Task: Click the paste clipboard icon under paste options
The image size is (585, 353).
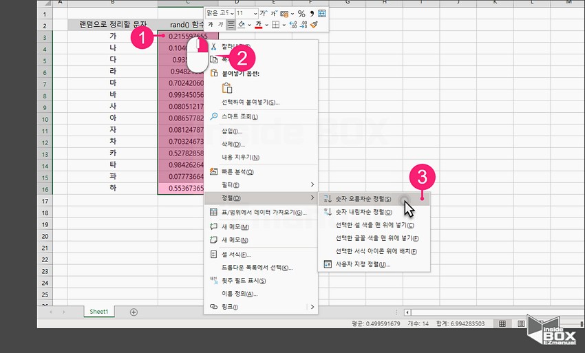Action: pos(227,88)
